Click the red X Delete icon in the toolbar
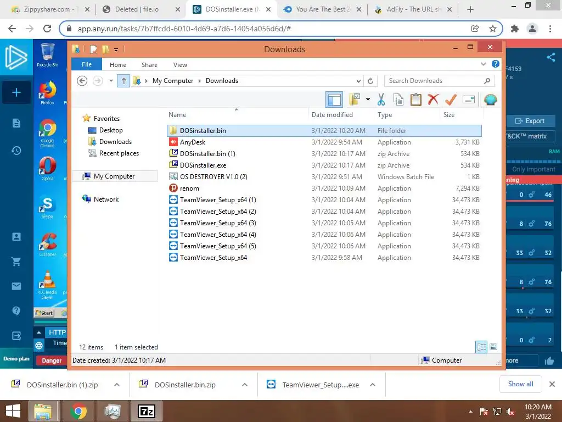 (x=433, y=99)
